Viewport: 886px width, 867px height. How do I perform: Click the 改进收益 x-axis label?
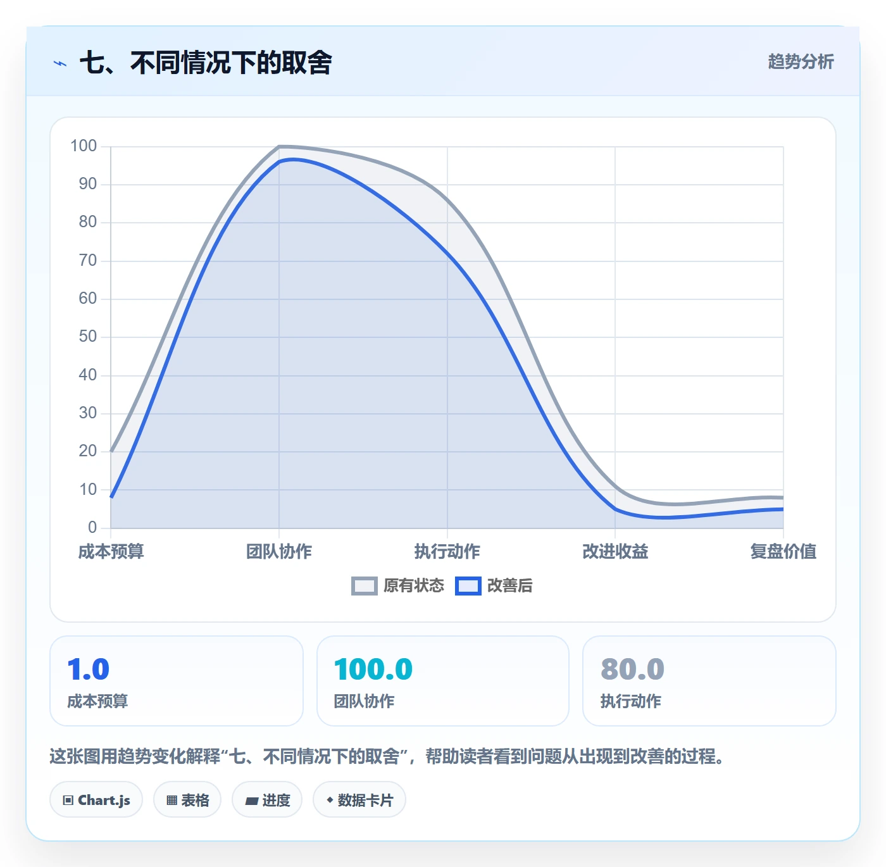point(615,551)
